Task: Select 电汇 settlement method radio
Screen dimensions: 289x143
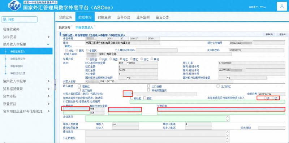Action: pos(121,59)
